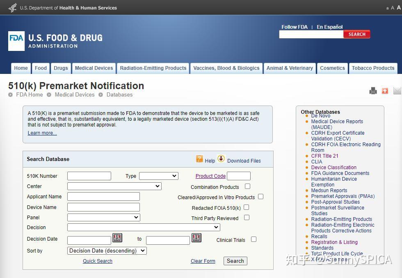Click the Search button in the form
The height and width of the screenshot is (278, 402).
click(235, 261)
